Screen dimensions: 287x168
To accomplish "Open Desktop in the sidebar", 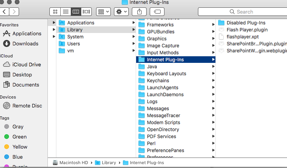I will (x=17, y=74).
